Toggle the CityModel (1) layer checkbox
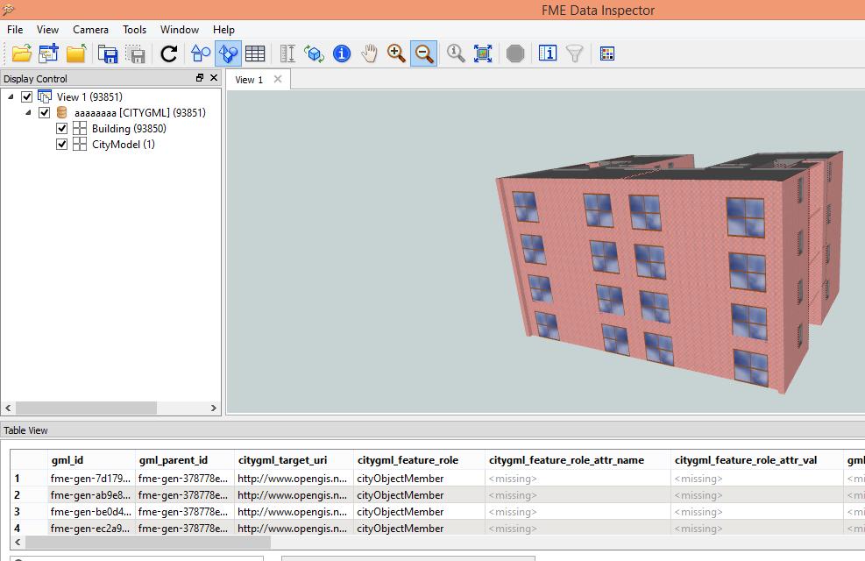865x561 pixels. click(x=61, y=145)
